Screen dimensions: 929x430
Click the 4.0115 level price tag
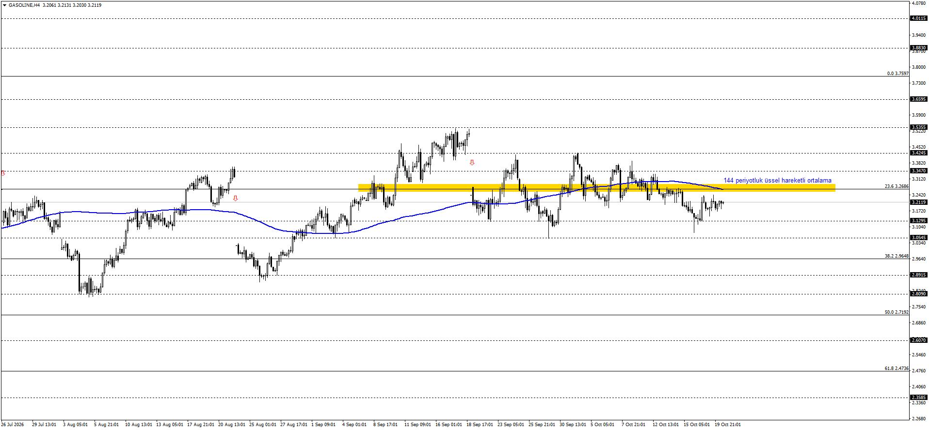coord(919,18)
